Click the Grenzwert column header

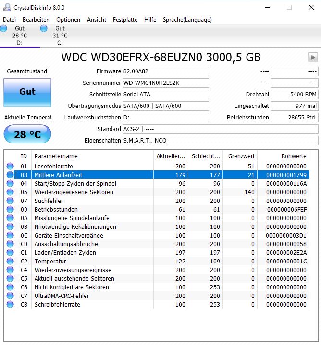240,156
